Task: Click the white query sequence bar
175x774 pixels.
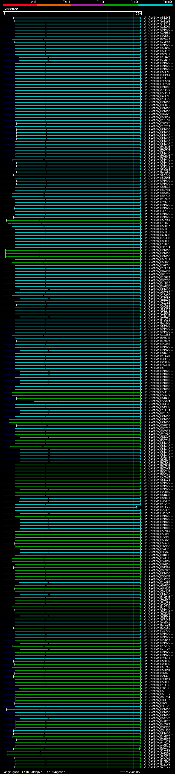Action: (x=72, y=11)
